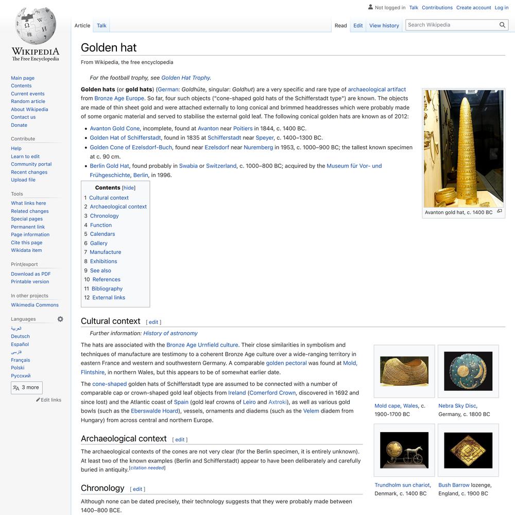
Task: Open Recent changes in sidebar
Action: tap(29, 172)
